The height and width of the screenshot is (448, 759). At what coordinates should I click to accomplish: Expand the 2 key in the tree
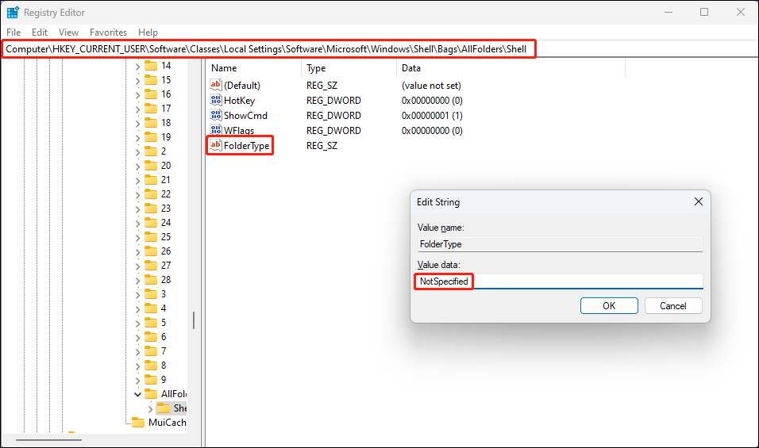coord(137,151)
